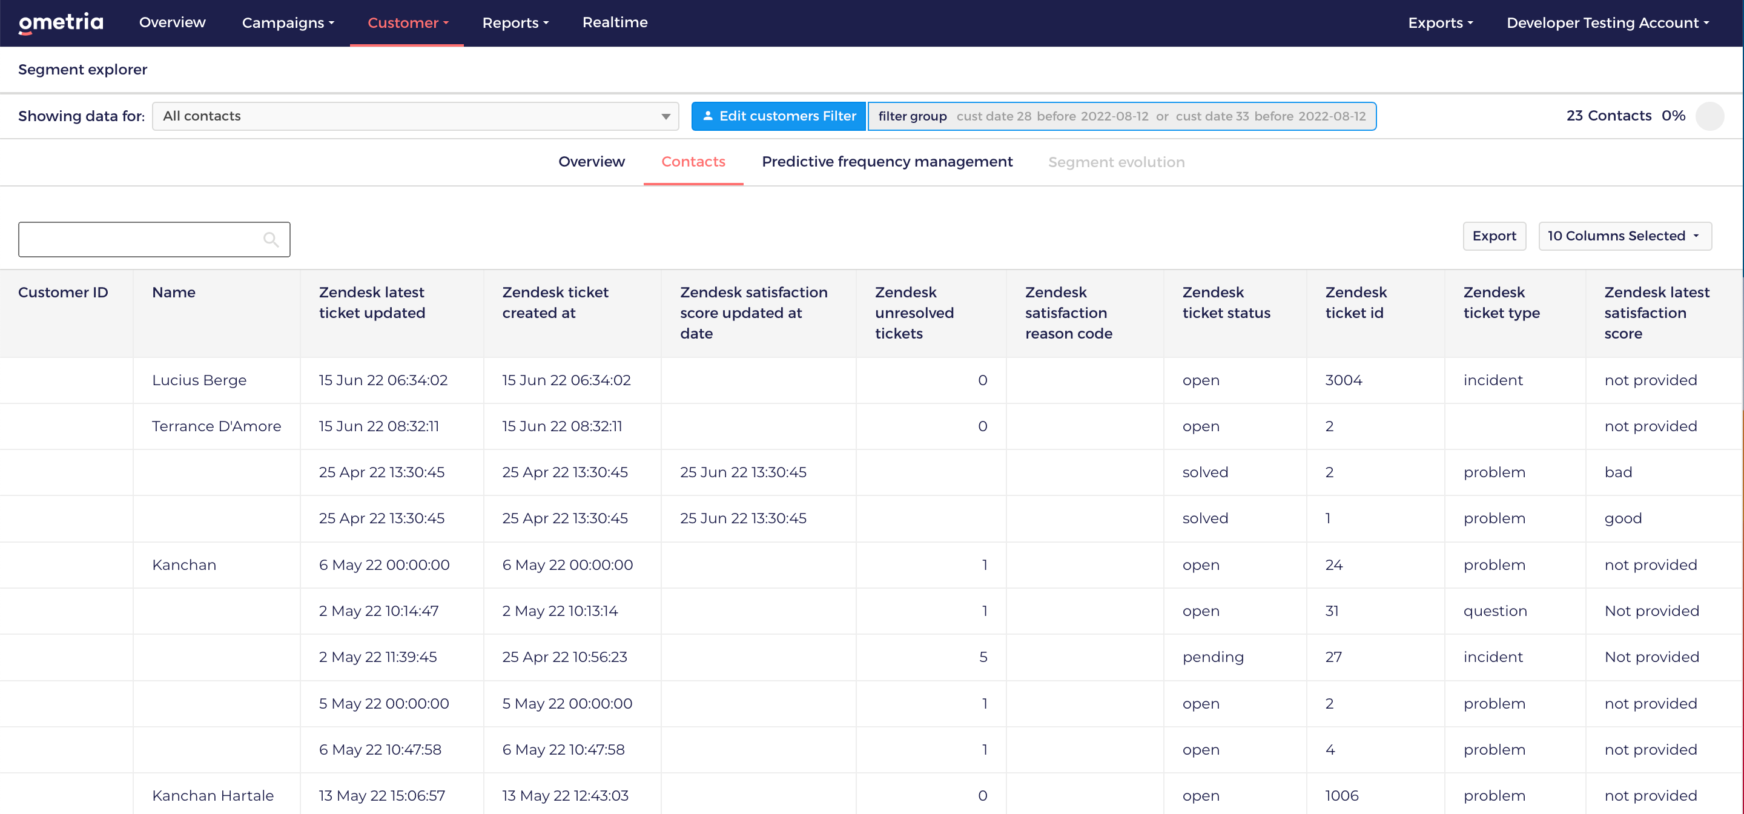The width and height of the screenshot is (1744, 814).
Task: Open the 10 Columns Selected dropdown
Action: tap(1624, 236)
